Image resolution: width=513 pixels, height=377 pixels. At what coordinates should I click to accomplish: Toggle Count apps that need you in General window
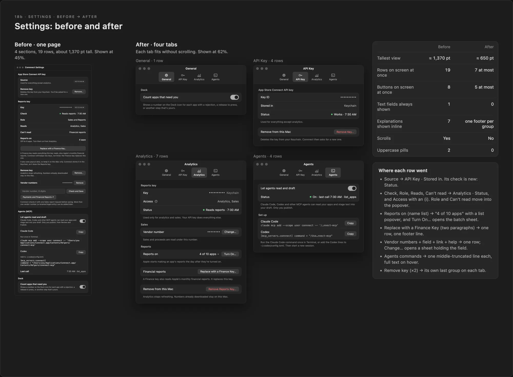234,97
